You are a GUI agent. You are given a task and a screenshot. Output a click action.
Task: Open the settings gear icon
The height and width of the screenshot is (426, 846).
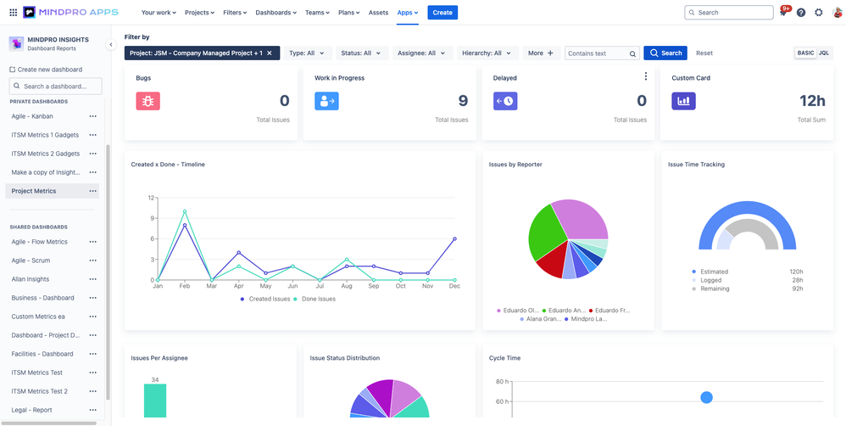tap(819, 13)
